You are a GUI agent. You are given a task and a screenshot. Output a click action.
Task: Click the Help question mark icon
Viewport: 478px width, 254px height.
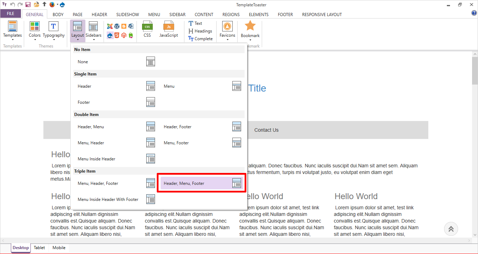(474, 13)
